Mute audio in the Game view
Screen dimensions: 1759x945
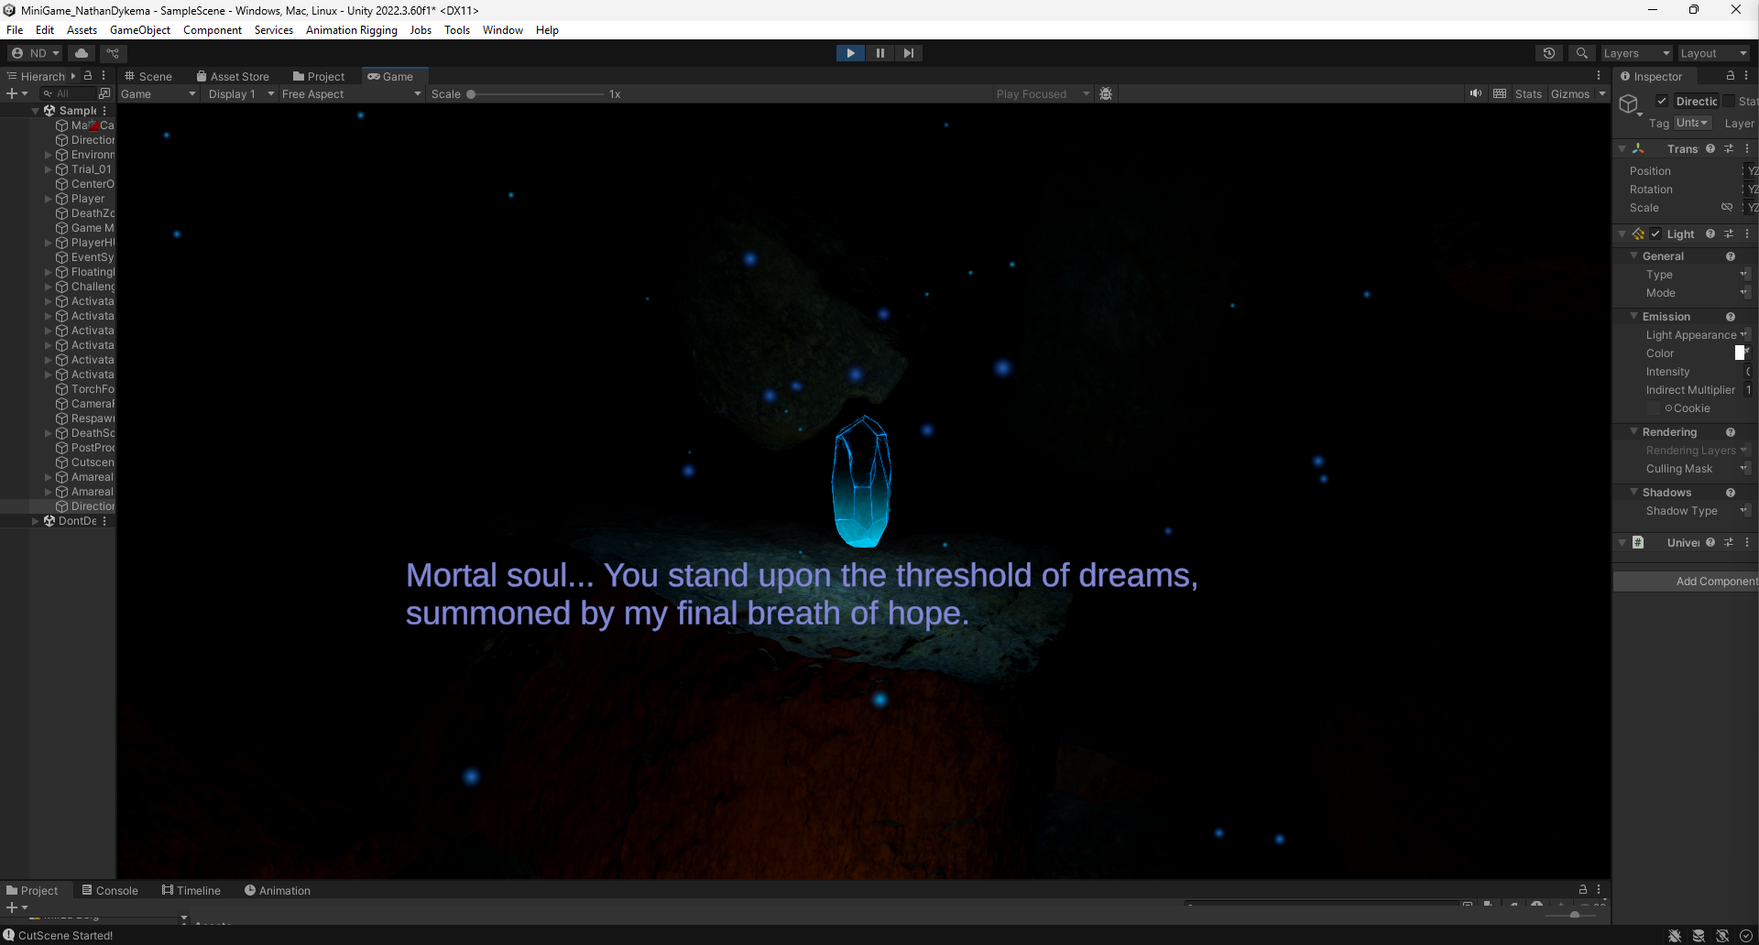pyautogui.click(x=1474, y=93)
